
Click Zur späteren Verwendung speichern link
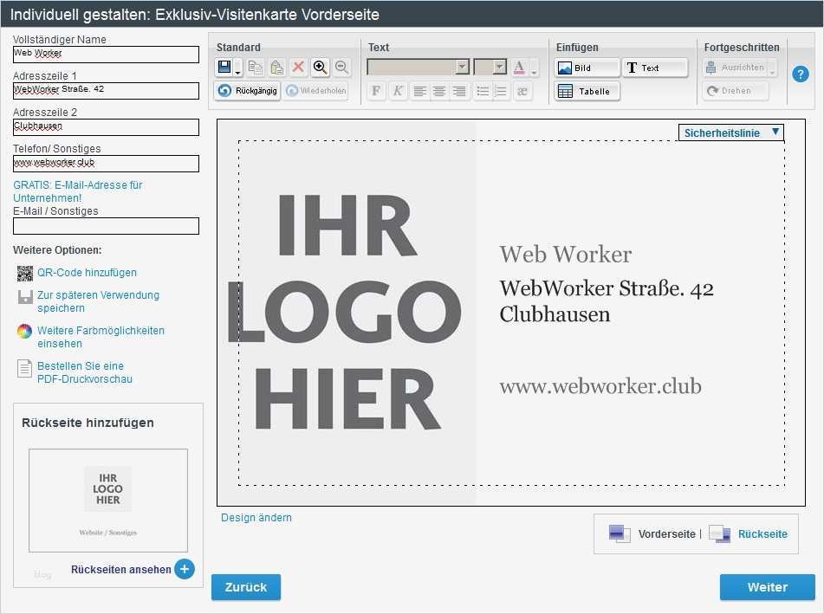click(x=98, y=301)
